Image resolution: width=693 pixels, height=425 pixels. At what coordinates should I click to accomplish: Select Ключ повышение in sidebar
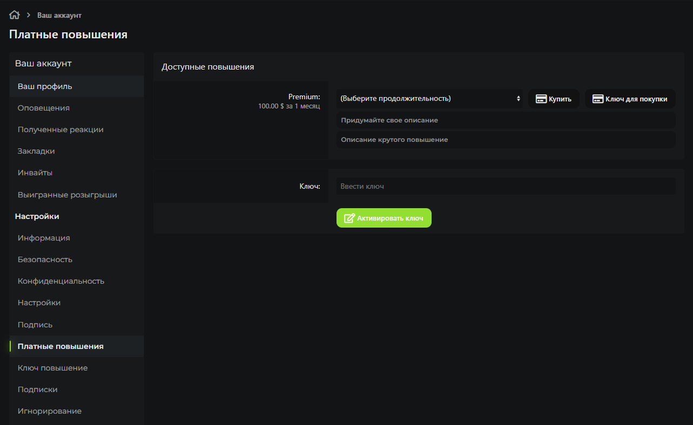click(52, 368)
